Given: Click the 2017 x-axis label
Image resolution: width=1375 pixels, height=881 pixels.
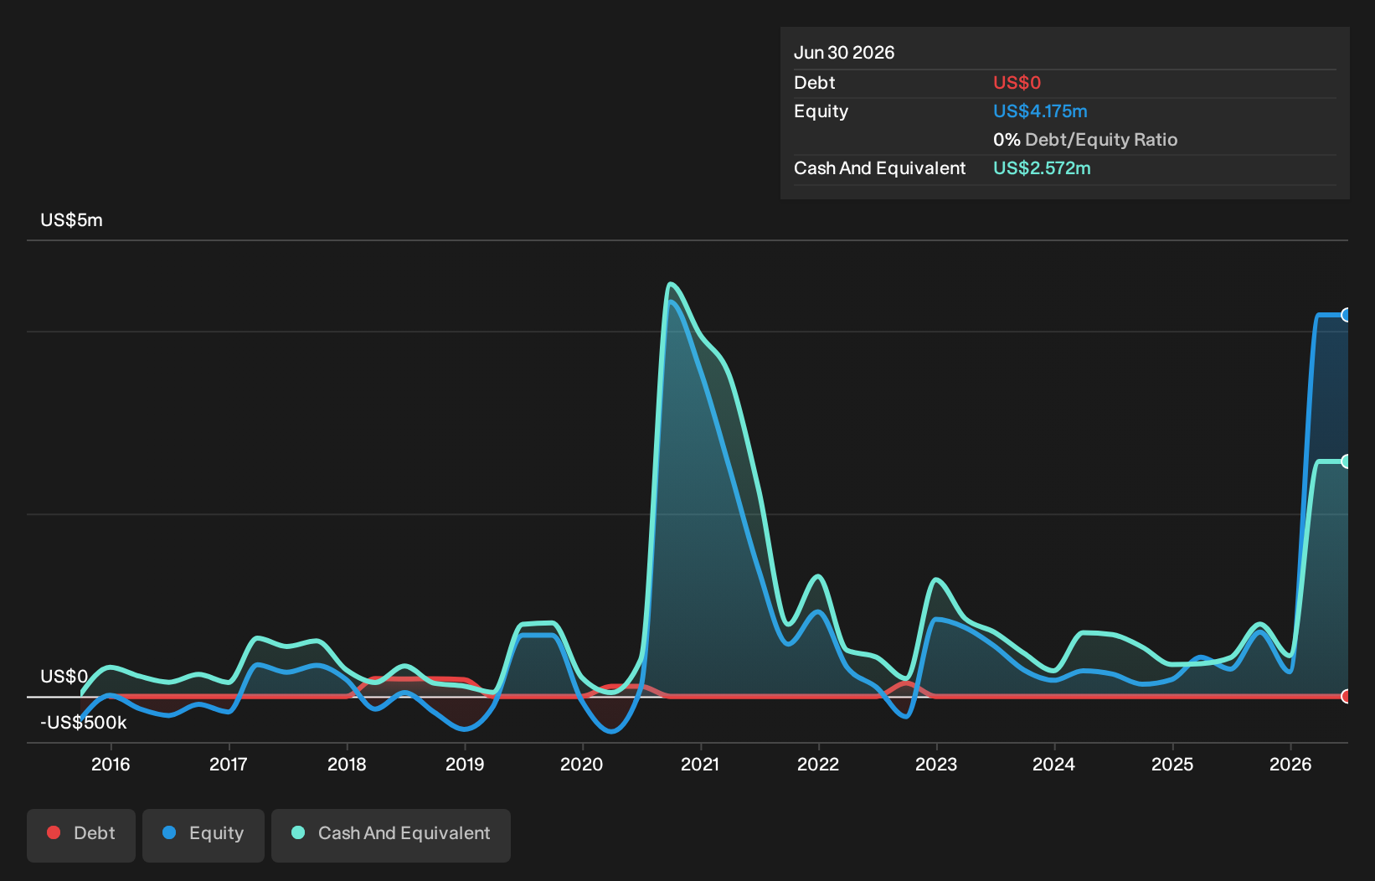Looking at the screenshot, I should tap(229, 764).
